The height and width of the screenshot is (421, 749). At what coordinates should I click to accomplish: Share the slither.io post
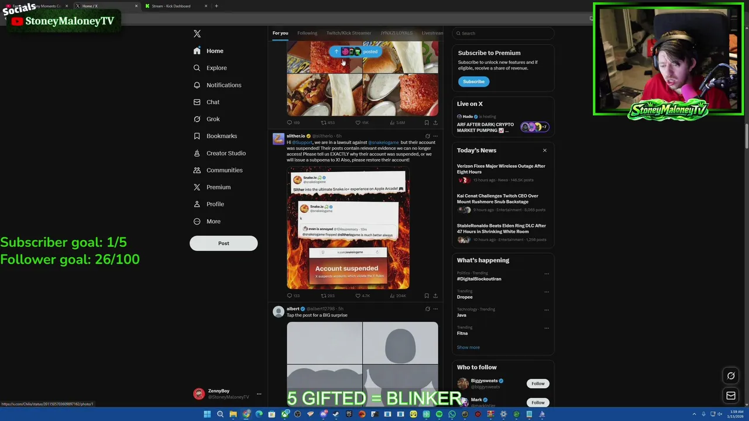pos(435,296)
